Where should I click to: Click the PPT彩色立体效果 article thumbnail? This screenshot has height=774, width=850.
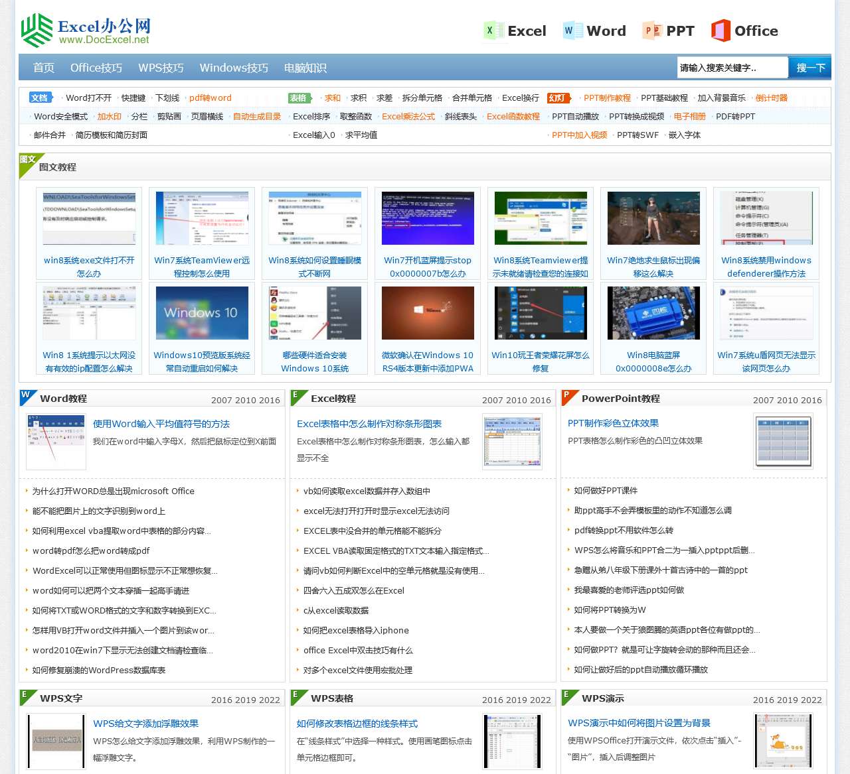[x=783, y=440]
